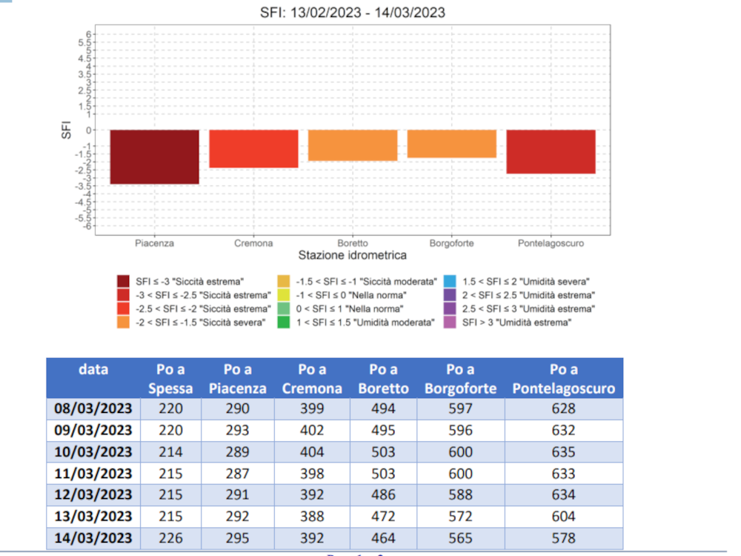Image resolution: width=741 pixels, height=556 pixels.
Task: Click the orange Boretto bar
Action: tap(353, 145)
